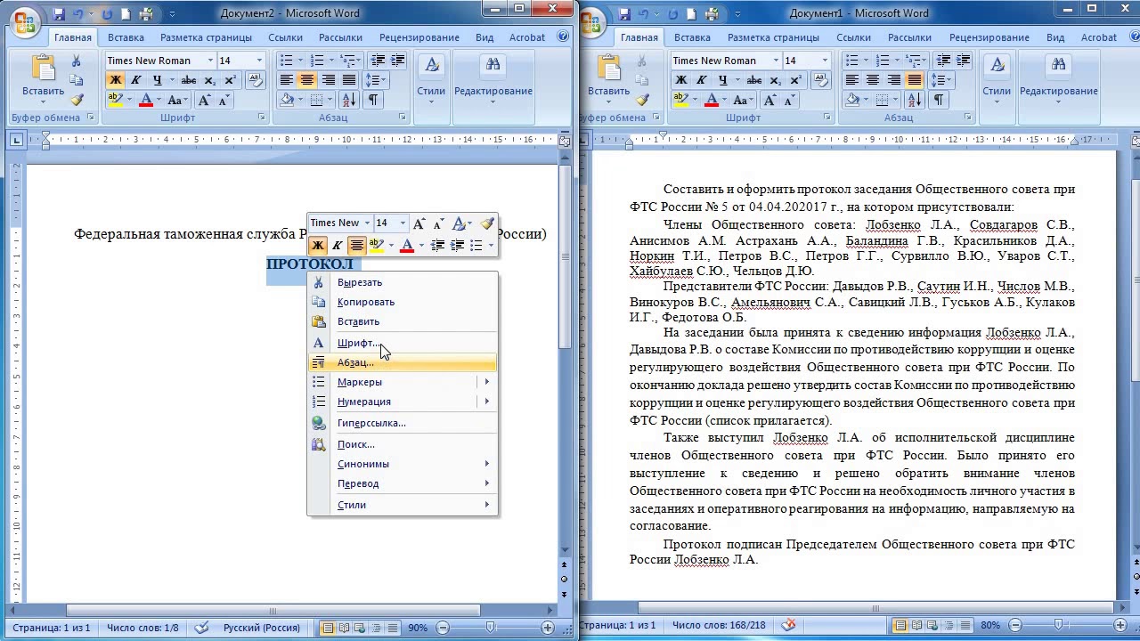Save Документ2 using the quick access toolbar icon
The height and width of the screenshot is (641, 1140).
(x=60, y=14)
